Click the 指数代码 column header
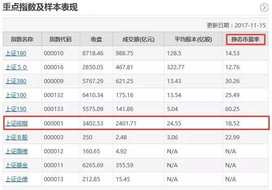This screenshot has height=190, width=272. (x=60, y=39)
